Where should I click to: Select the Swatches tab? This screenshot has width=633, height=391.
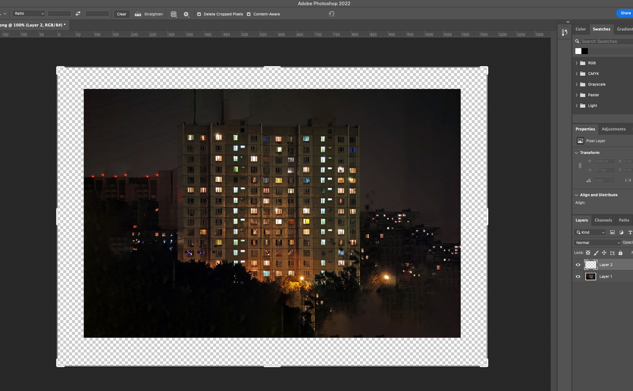[x=601, y=29]
